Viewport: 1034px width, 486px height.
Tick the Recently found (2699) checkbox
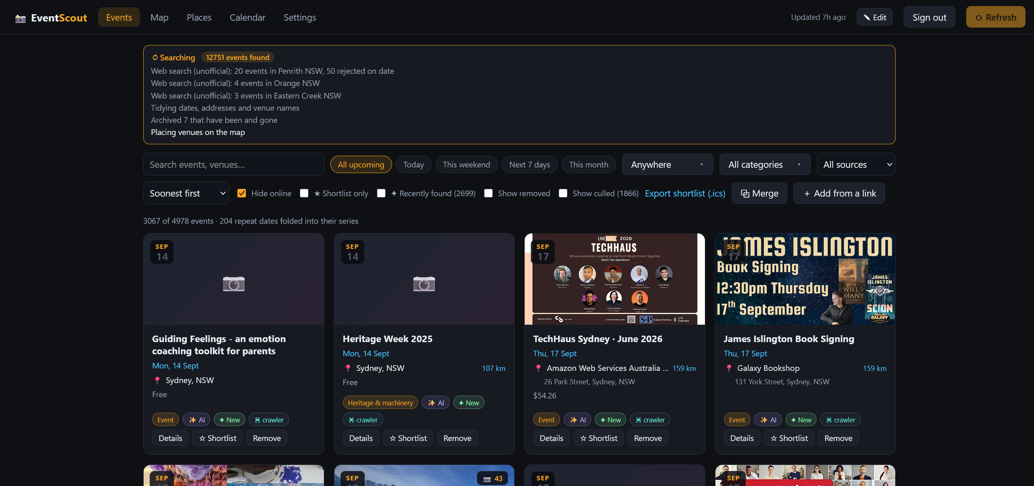click(x=381, y=193)
